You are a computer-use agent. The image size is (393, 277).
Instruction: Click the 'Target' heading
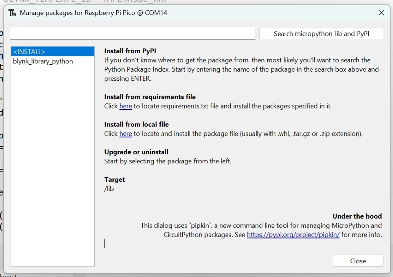tap(114, 179)
